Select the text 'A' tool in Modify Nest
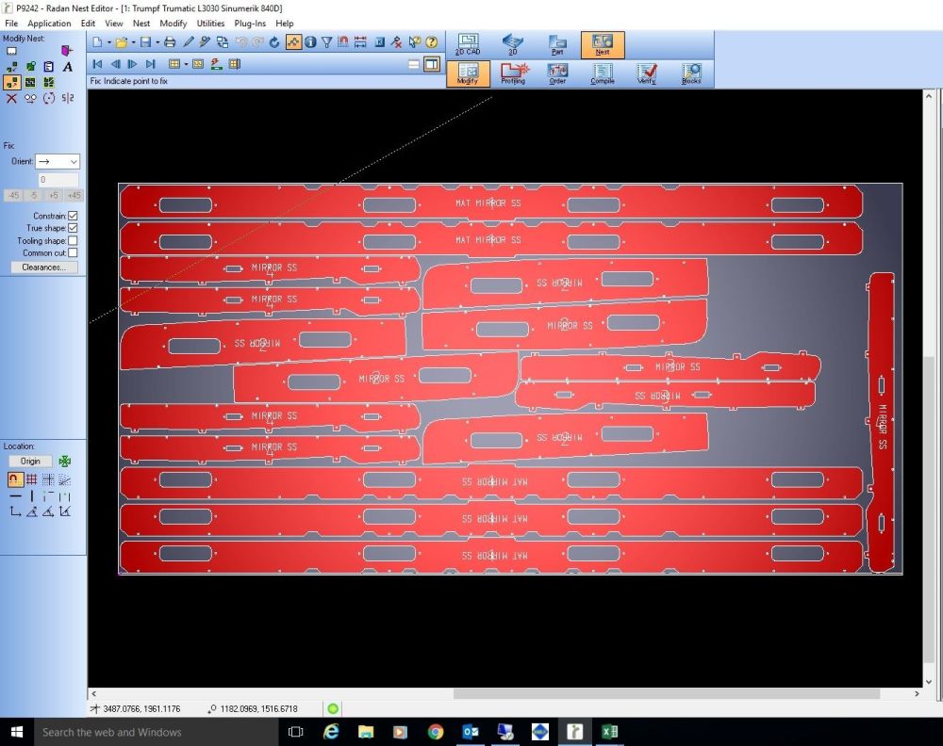Viewport: 943px width, 746px height. click(x=68, y=67)
